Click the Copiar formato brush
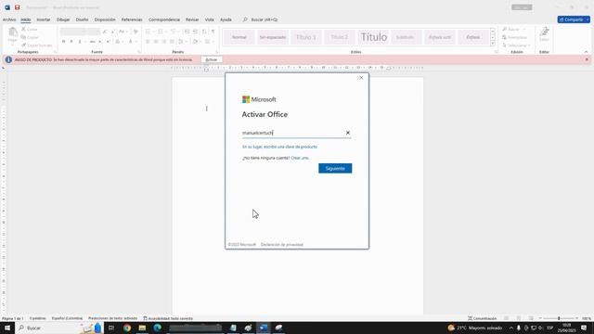 pos(37,45)
